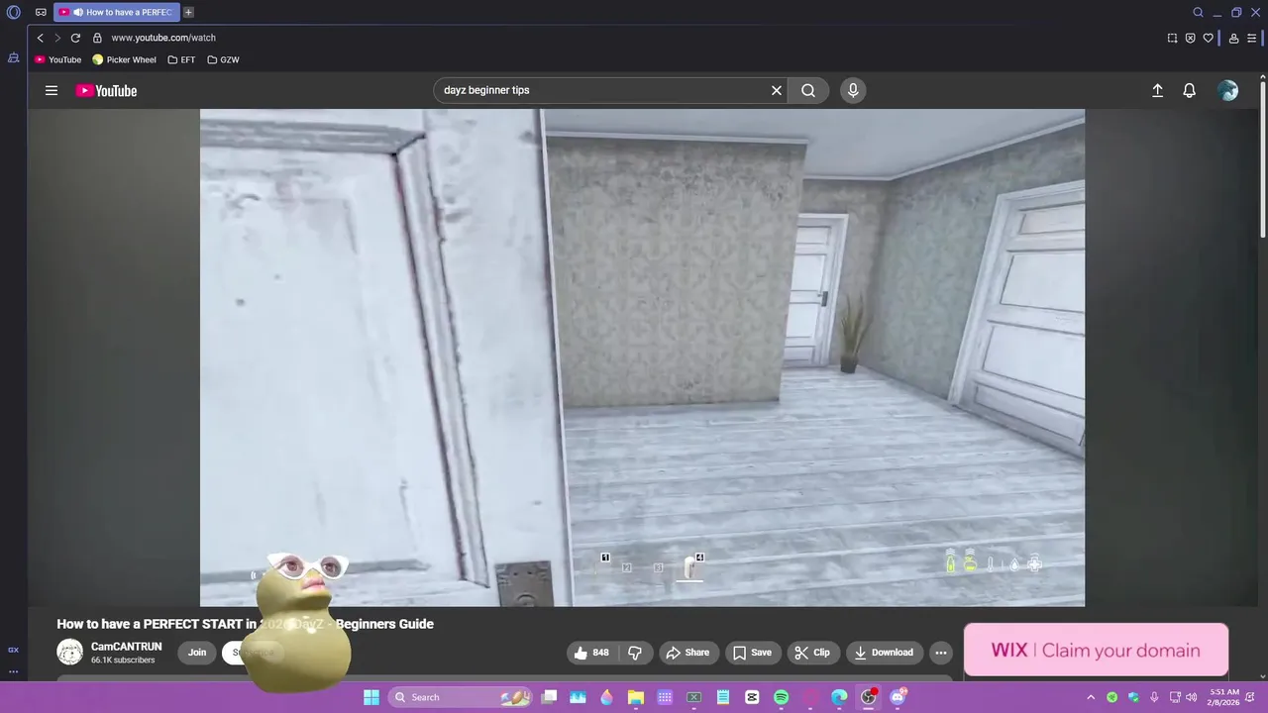The width and height of the screenshot is (1268, 713).
Task: Open GX Control in the sidebar
Action: (x=13, y=650)
